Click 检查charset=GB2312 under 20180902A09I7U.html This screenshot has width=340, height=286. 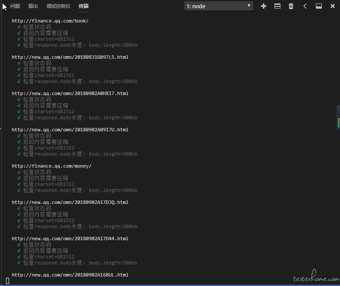tap(49, 148)
